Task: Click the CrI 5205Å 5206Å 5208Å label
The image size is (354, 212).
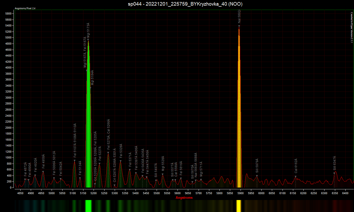Action: tap(95, 156)
